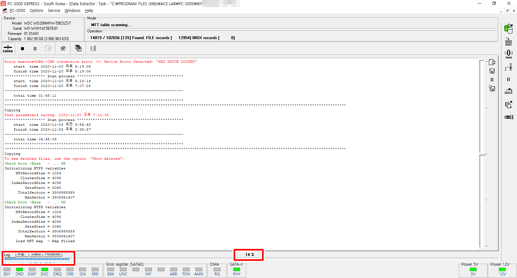Click the model text WDC WD20NMVW-59EDZS7
The height and width of the screenshot is (278, 517).
click(x=47, y=23)
